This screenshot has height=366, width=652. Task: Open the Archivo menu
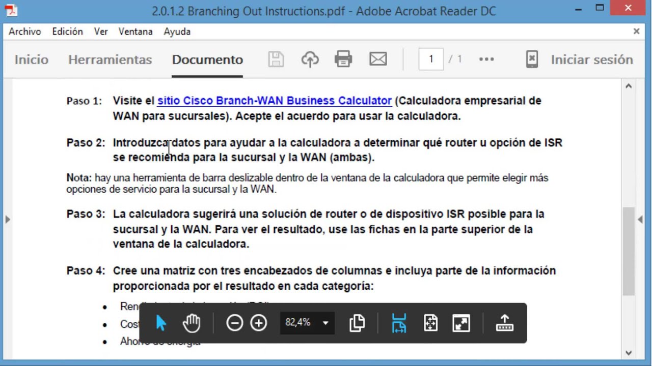[24, 32]
